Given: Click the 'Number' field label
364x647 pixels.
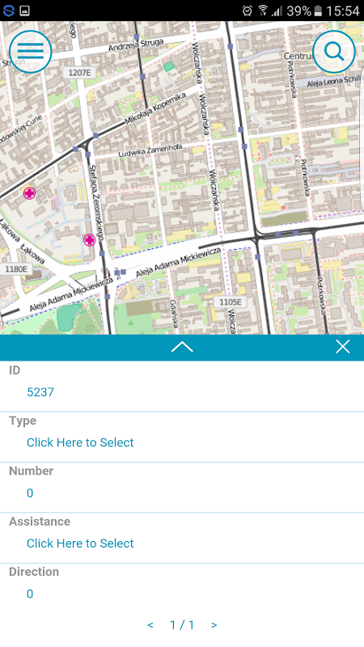Looking at the screenshot, I should (31, 471).
